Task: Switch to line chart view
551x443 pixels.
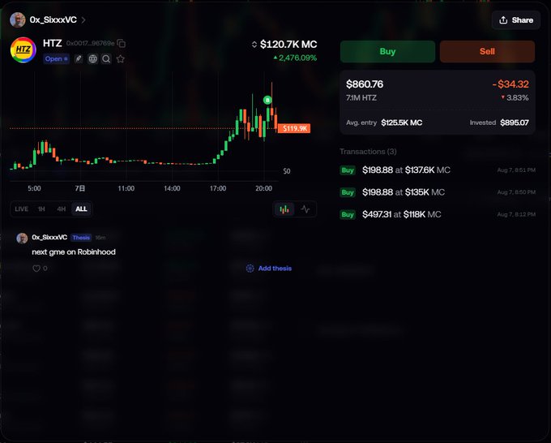Action: tap(305, 209)
